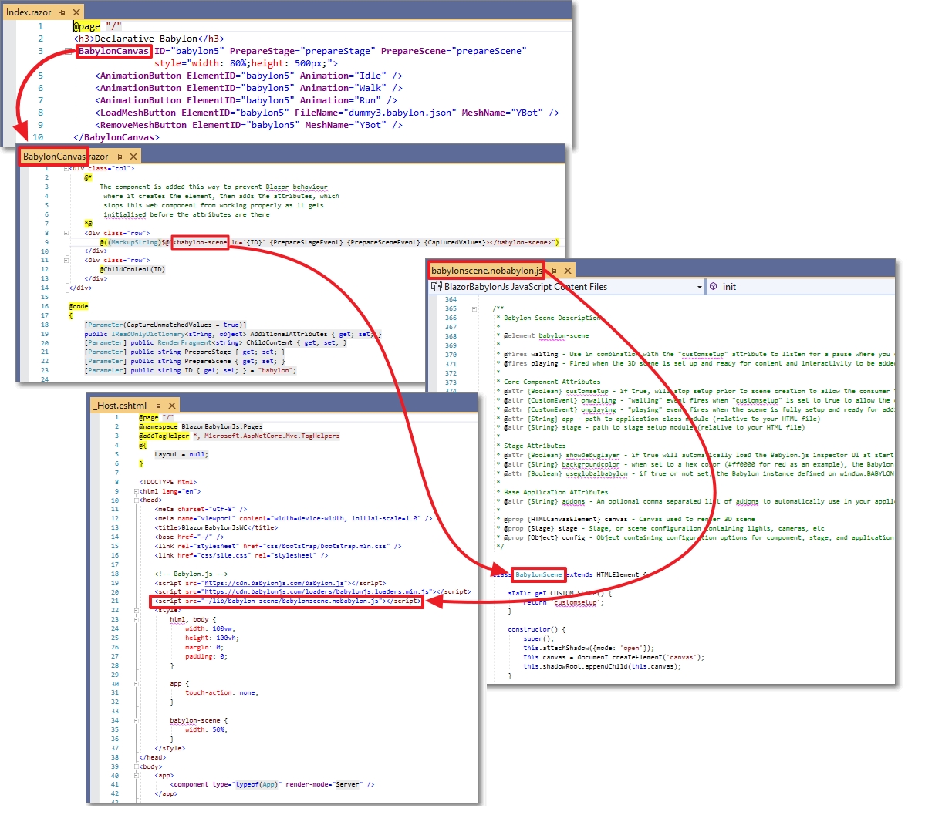
Task: Close the BabylonCanvas.razor tab
Action: 133,157
